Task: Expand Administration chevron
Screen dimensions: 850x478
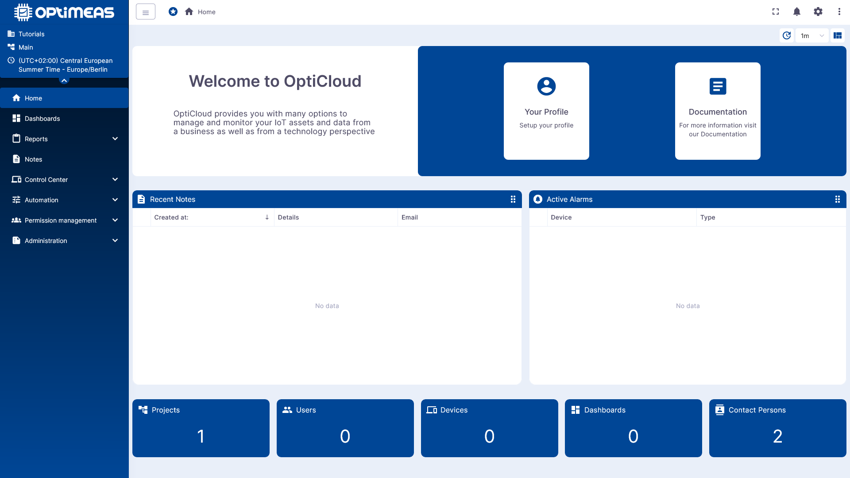Action: tap(115, 240)
